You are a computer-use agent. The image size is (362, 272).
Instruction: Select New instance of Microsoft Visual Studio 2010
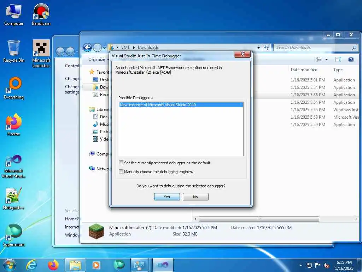pos(181,105)
